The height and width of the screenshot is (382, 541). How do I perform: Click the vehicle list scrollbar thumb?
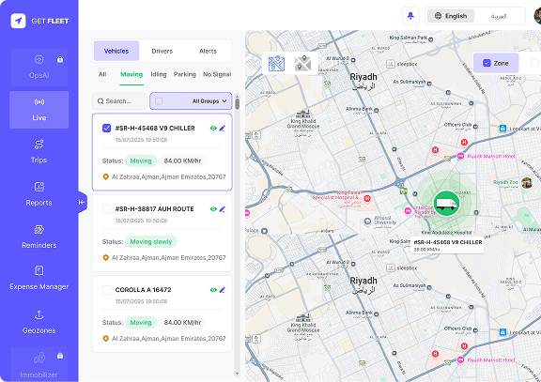click(237, 103)
